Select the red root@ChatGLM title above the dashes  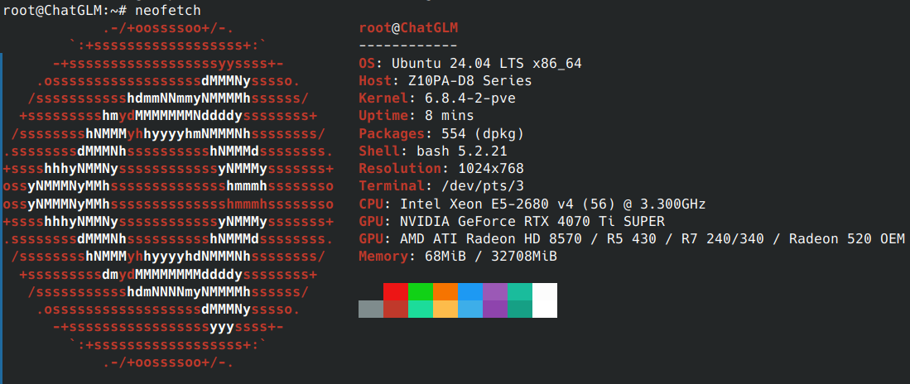click(408, 28)
